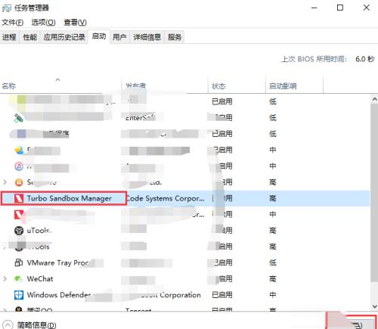Viewport: 378px width, 329px height.
Task: Close the Task Manager window
Action: click(x=367, y=8)
